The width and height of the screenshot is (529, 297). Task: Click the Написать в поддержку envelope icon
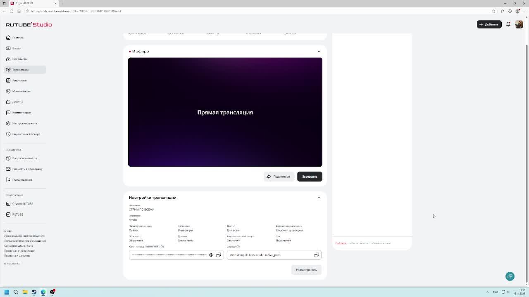[8, 169]
